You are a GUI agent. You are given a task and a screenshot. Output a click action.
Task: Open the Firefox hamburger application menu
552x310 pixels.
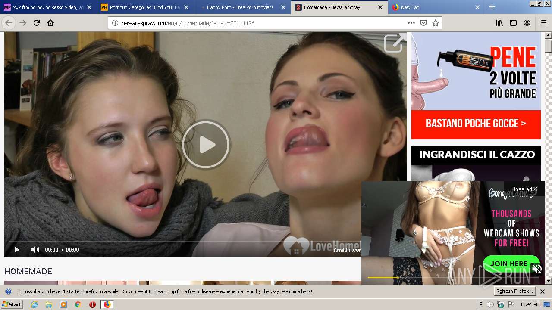[x=543, y=23]
